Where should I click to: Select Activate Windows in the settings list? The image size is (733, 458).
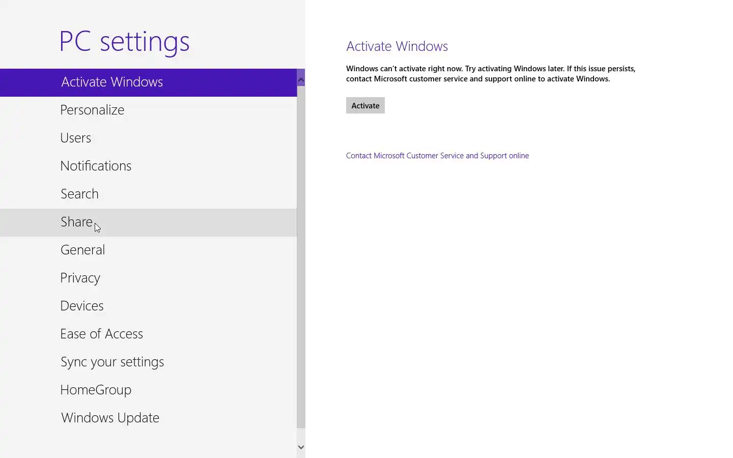[148, 82]
